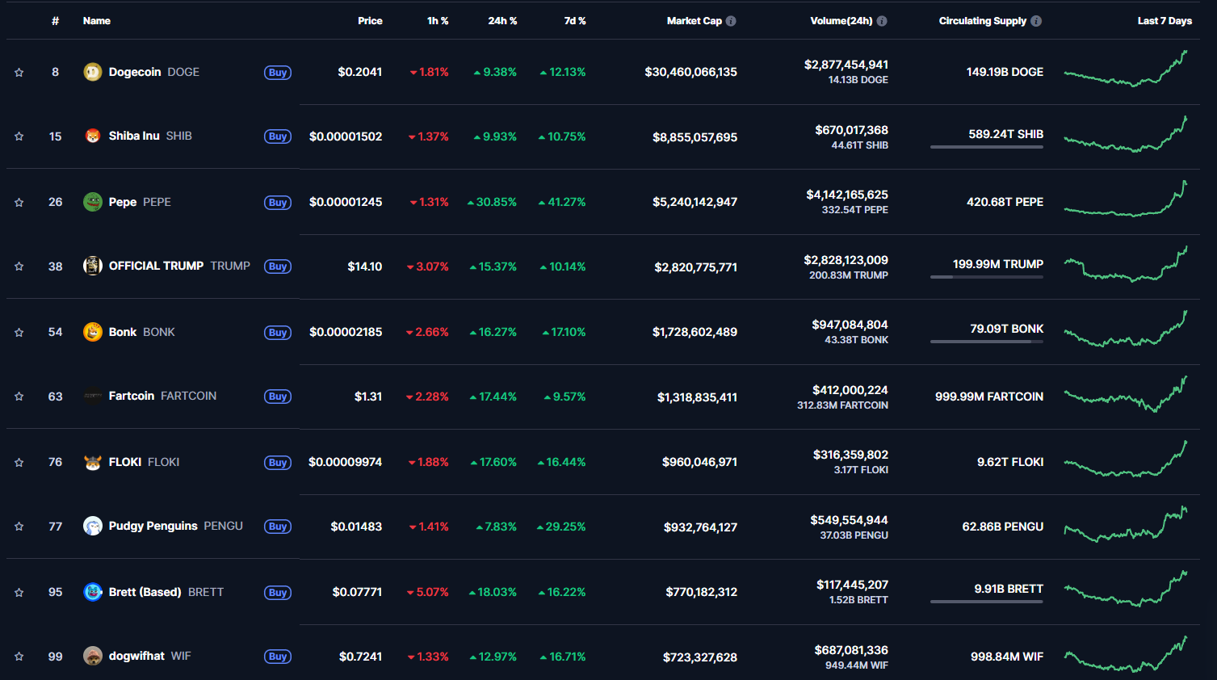The height and width of the screenshot is (680, 1217).
Task: Add Pudgy Penguins to watchlist star
Action: 19,527
